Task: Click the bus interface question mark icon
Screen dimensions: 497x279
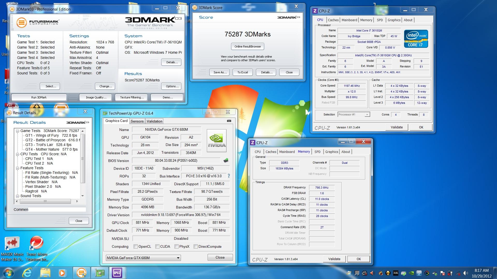Action: pyautogui.click(x=229, y=176)
